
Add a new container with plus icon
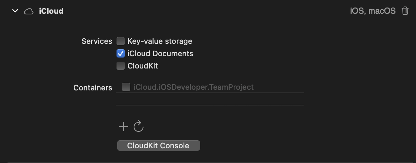point(123,127)
